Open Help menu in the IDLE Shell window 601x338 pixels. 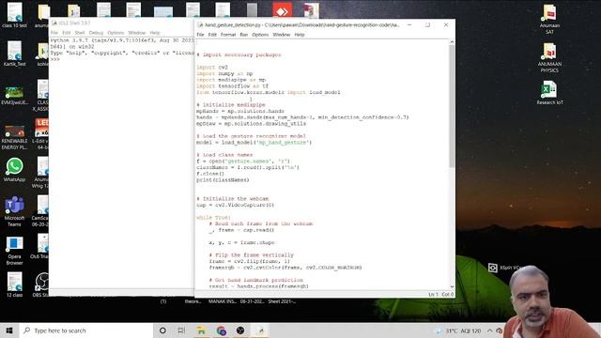(154, 33)
